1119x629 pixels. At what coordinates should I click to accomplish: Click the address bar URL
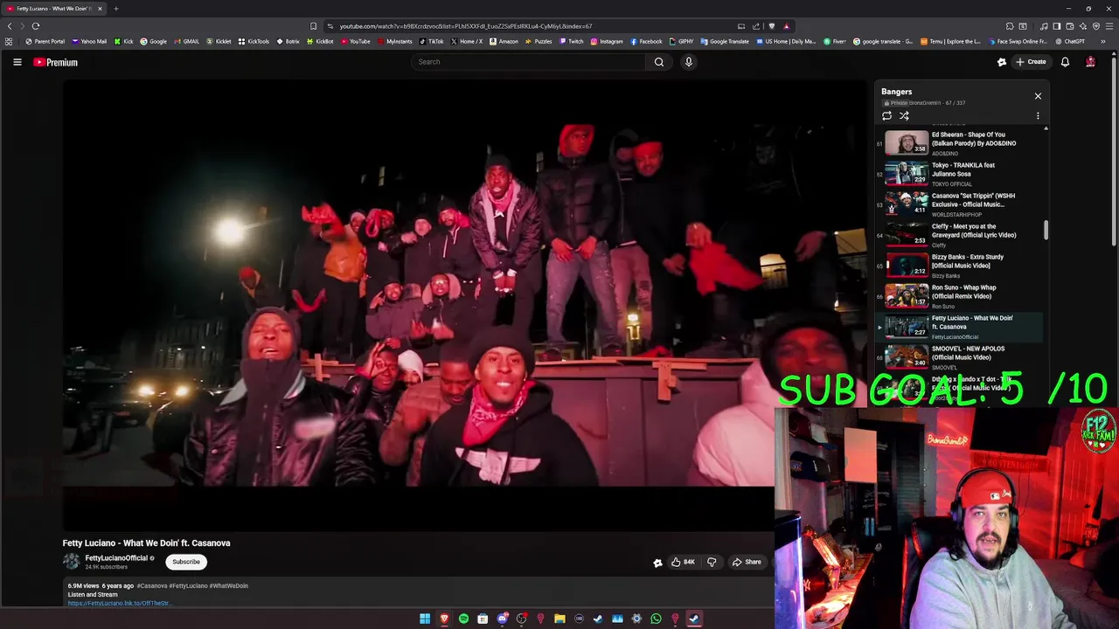coord(466,26)
